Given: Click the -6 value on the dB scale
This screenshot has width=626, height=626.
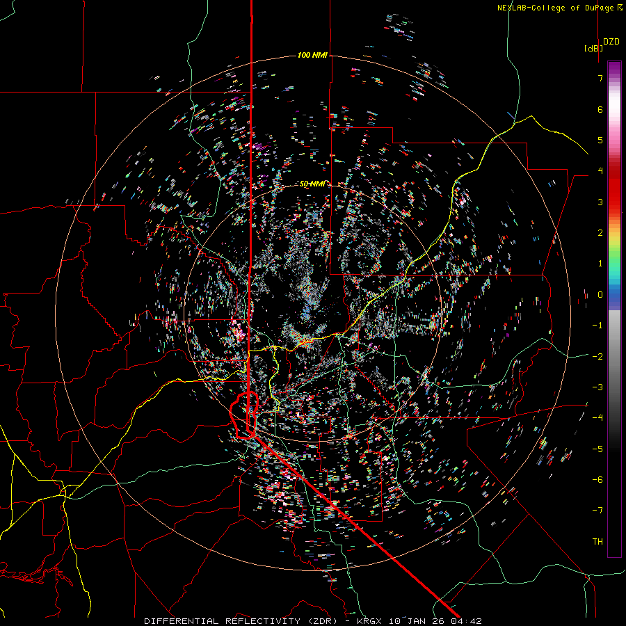Looking at the screenshot, I should point(597,480).
